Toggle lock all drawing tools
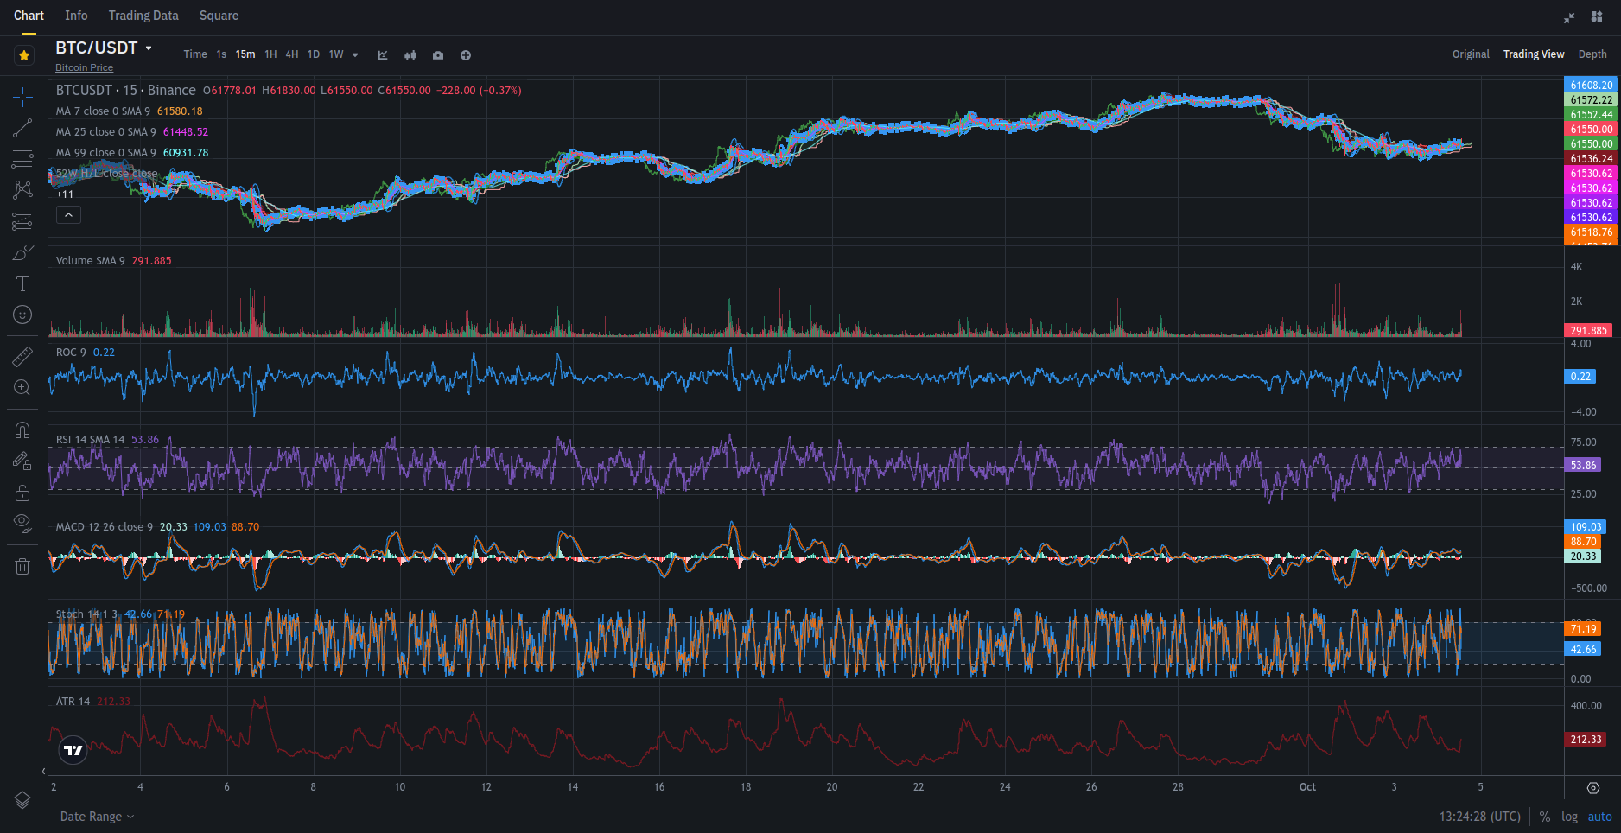Viewport: 1621px width, 833px height. coord(22,493)
